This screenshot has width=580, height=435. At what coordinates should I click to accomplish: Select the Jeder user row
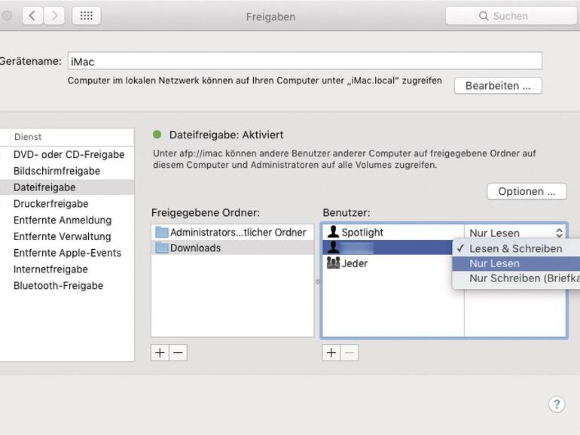pyautogui.click(x=387, y=263)
